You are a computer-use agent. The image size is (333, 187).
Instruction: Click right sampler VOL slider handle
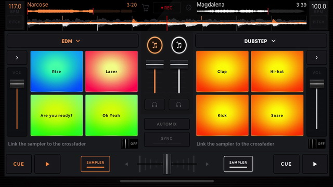(x=317, y=84)
